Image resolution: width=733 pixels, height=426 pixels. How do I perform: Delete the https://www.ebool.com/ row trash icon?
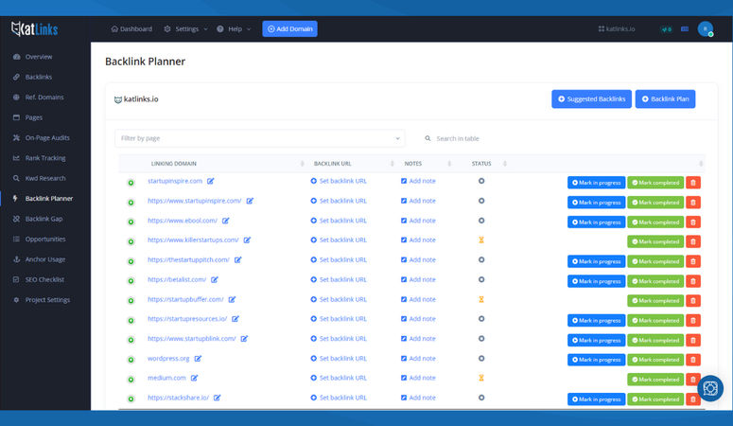[693, 222]
